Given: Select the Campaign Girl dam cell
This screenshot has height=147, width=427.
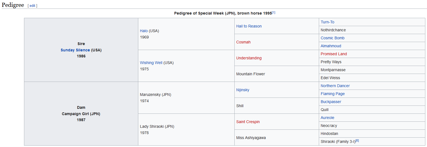Looking at the screenshot, I should (81, 114).
